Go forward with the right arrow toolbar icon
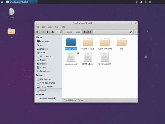The image size is (165, 124). click(x=43, y=32)
